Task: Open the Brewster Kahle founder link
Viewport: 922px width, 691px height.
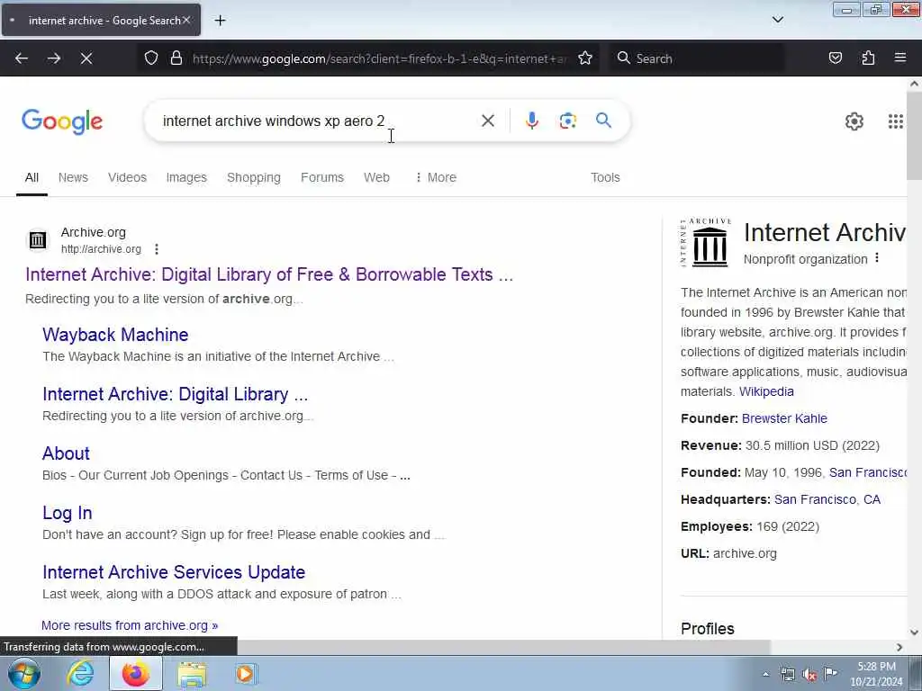Action: tap(784, 418)
